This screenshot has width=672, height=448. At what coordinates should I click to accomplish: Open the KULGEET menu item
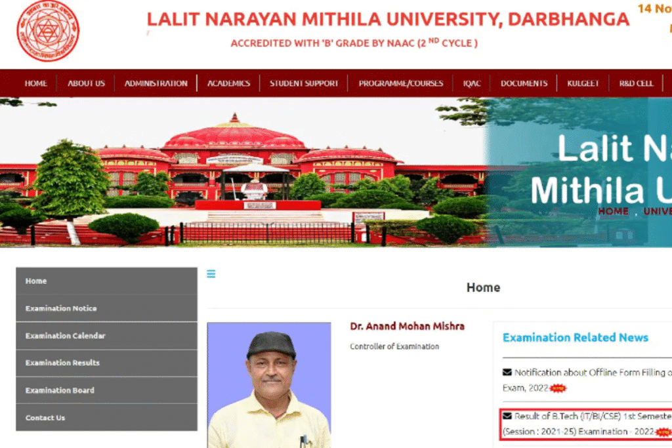click(583, 83)
